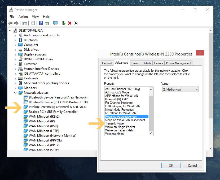Switch to the Power Management tab
This screenshot has width=220, height=180.
(178, 63)
